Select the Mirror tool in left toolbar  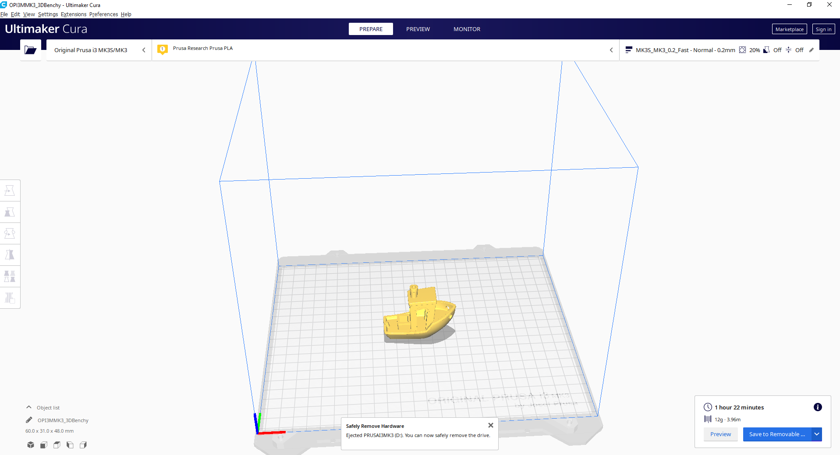tap(10, 255)
